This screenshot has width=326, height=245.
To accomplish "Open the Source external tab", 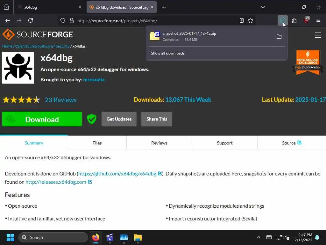I will tap(292, 143).
